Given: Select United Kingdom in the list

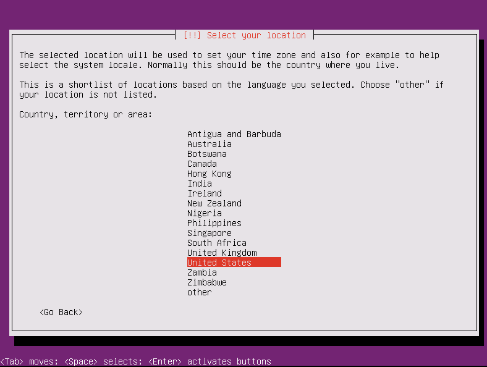Looking at the screenshot, I should [x=222, y=253].
